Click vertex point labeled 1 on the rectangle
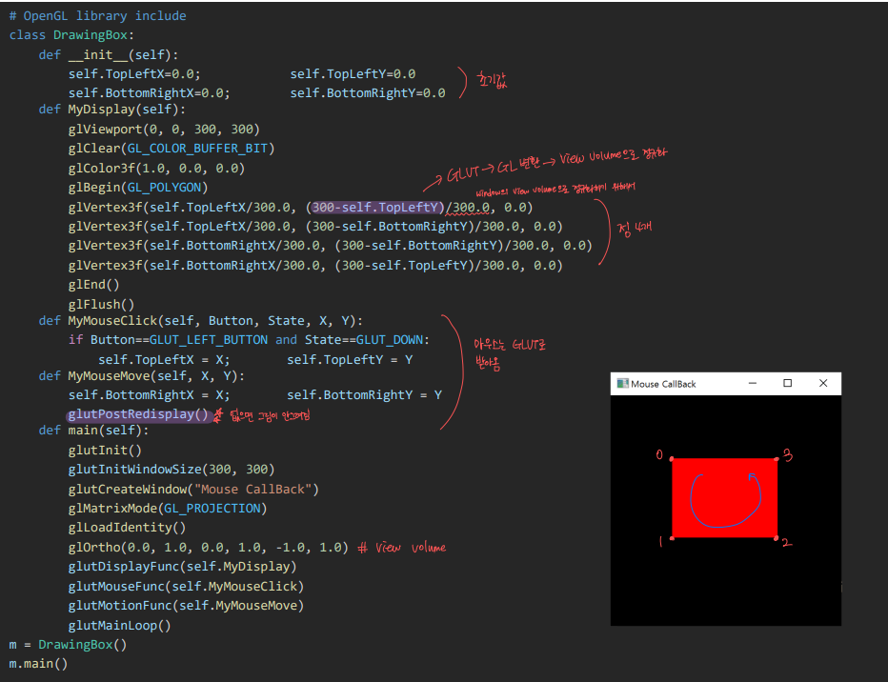The height and width of the screenshot is (682, 888). (673, 537)
